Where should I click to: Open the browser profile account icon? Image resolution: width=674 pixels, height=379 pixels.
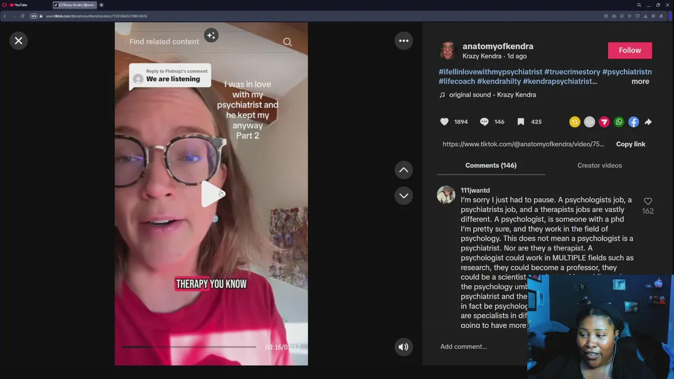[661, 16]
